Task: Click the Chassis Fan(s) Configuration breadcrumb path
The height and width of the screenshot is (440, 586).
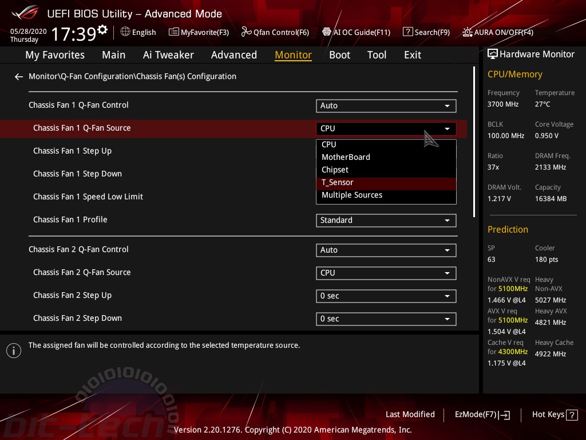Action: (x=132, y=77)
